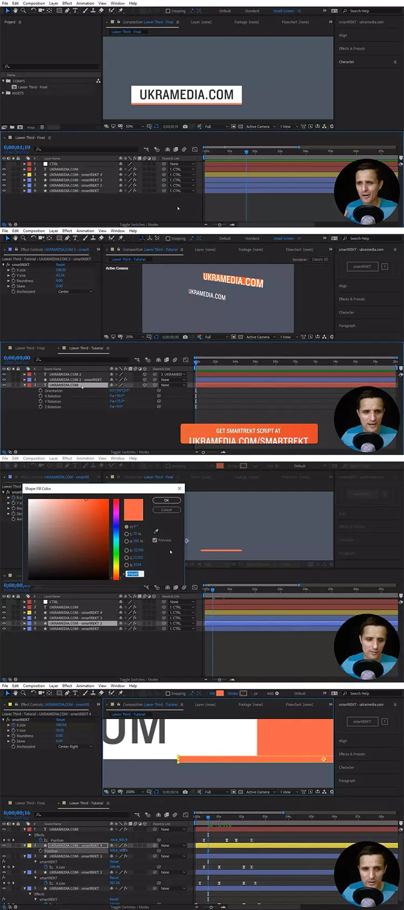Open Animation menu in the topmost menu bar
This screenshot has width=404, height=910.
[85, 3]
